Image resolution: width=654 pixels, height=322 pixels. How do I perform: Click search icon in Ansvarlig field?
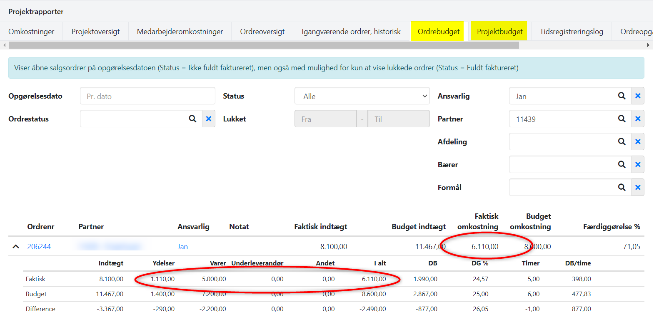pos(622,96)
